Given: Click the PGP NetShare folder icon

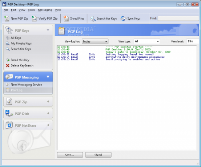Looking at the screenshot, I should coord(9,125).
